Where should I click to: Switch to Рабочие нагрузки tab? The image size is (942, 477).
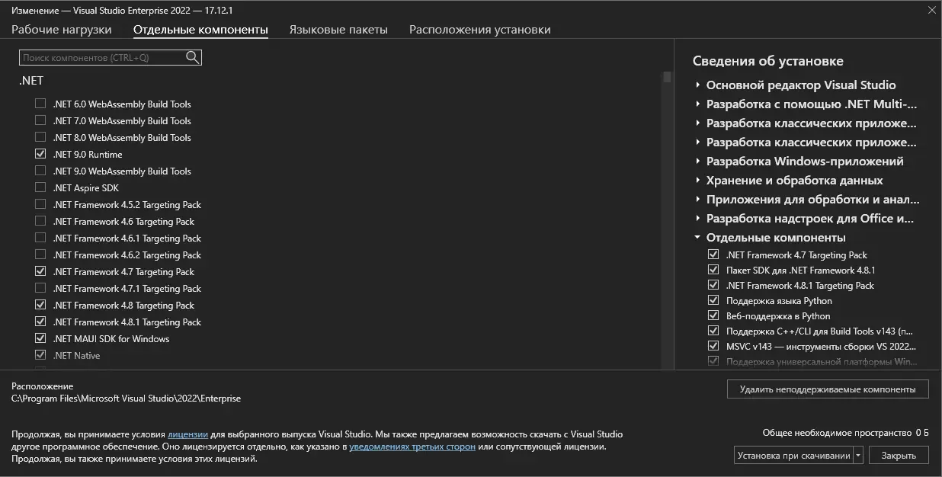click(61, 30)
